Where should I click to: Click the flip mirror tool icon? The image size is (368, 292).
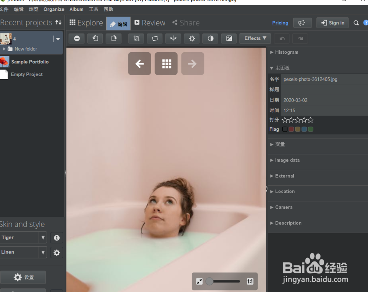(173, 38)
